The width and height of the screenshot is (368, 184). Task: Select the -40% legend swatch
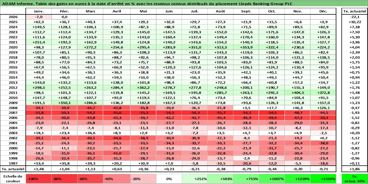point(116,179)
